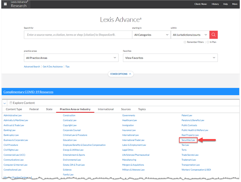241x182 pixels.
Task: Open the Evidence link
Action: pos(67,170)
